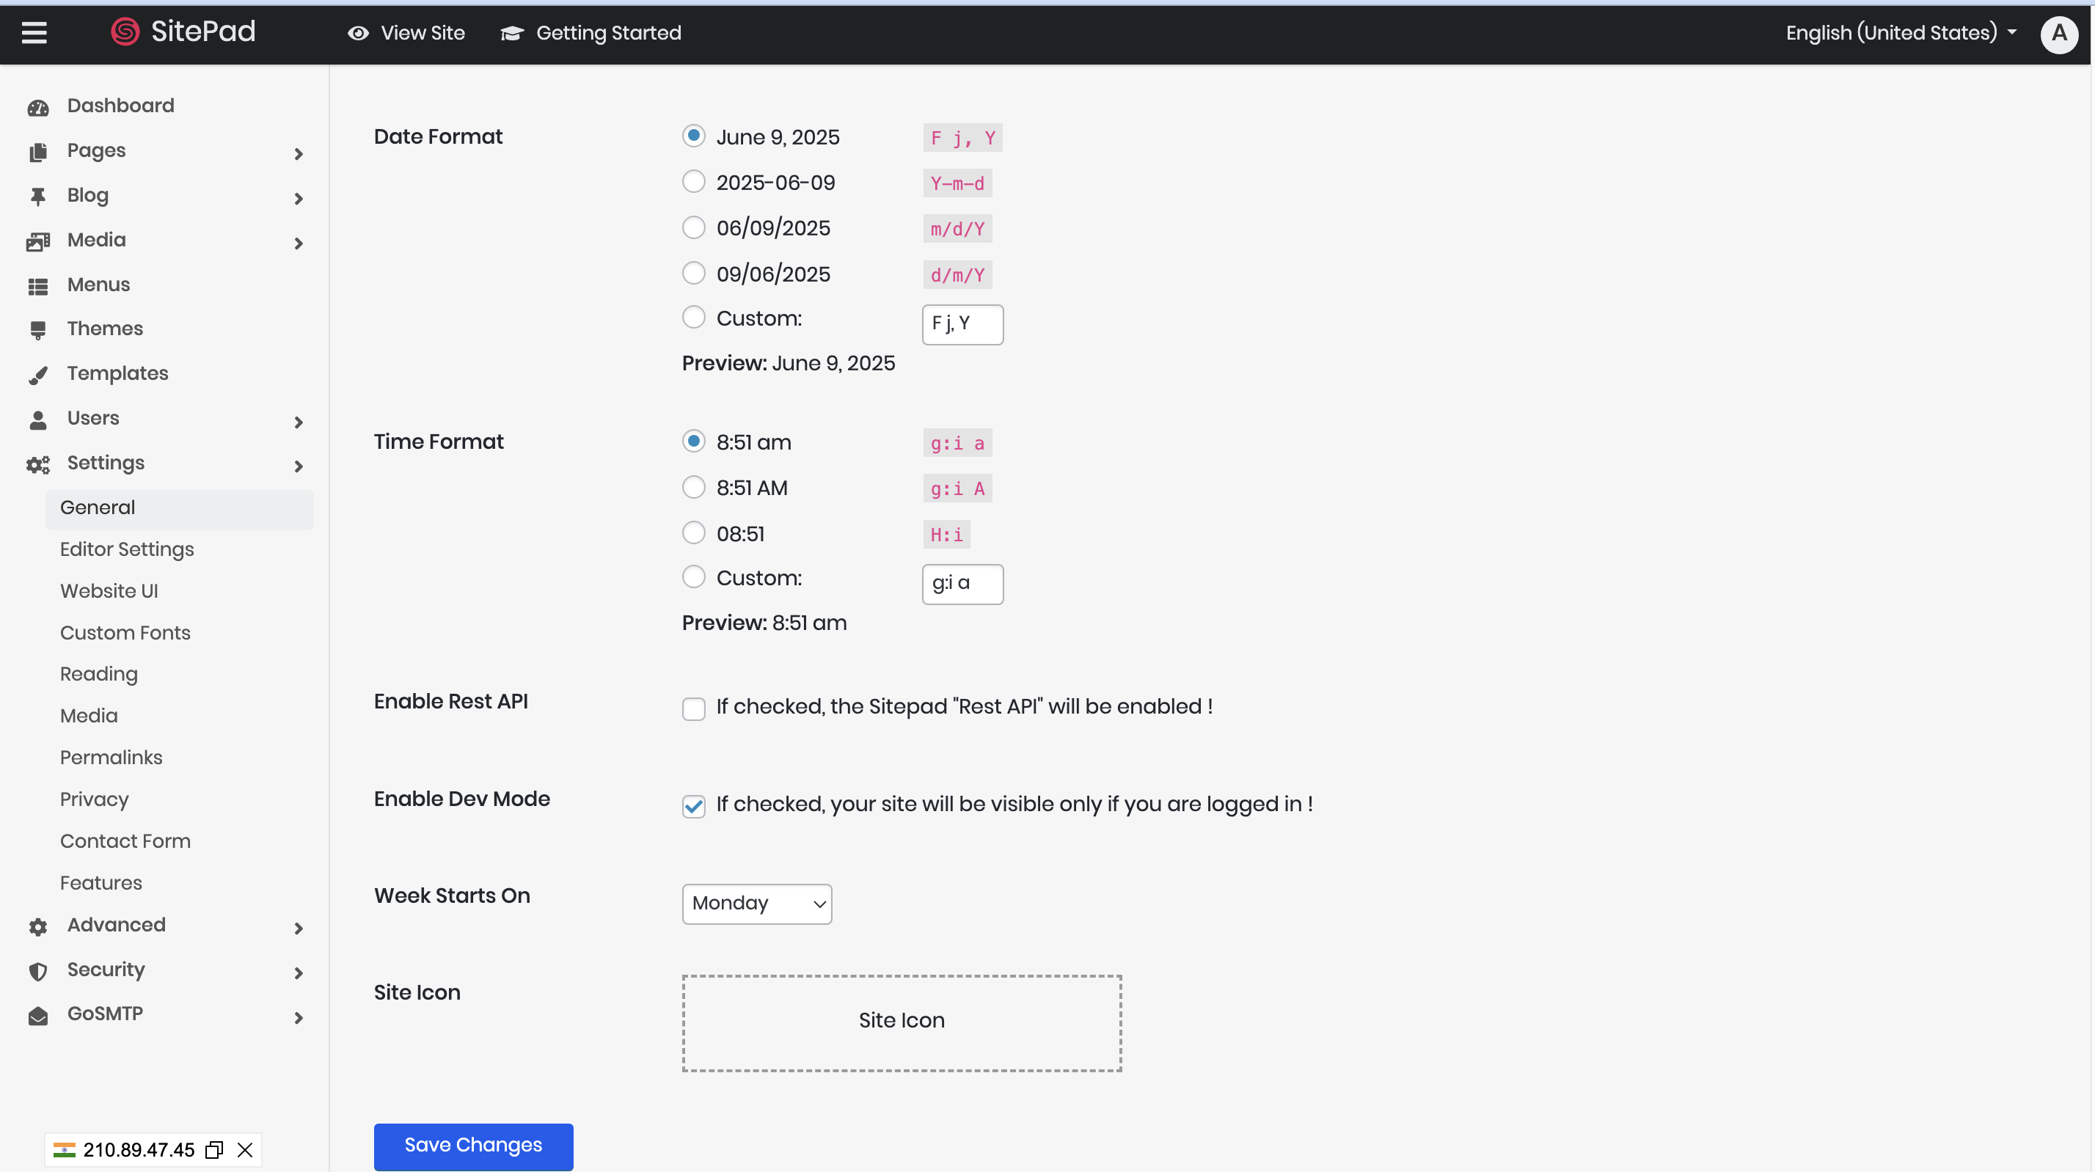This screenshot has width=2095, height=1172.
Task: Select the Y-m-d date format radio
Action: pyautogui.click(x=693, y=181)
